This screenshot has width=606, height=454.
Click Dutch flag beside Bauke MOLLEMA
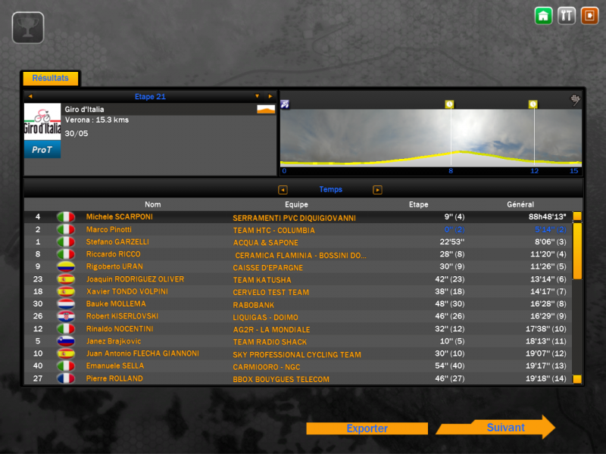pos(66,304)
